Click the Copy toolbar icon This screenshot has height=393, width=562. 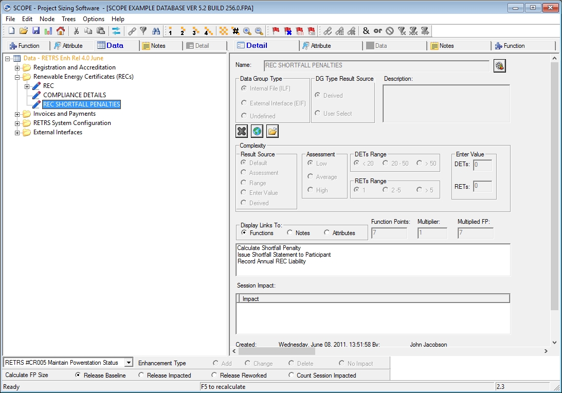(88, 31)
